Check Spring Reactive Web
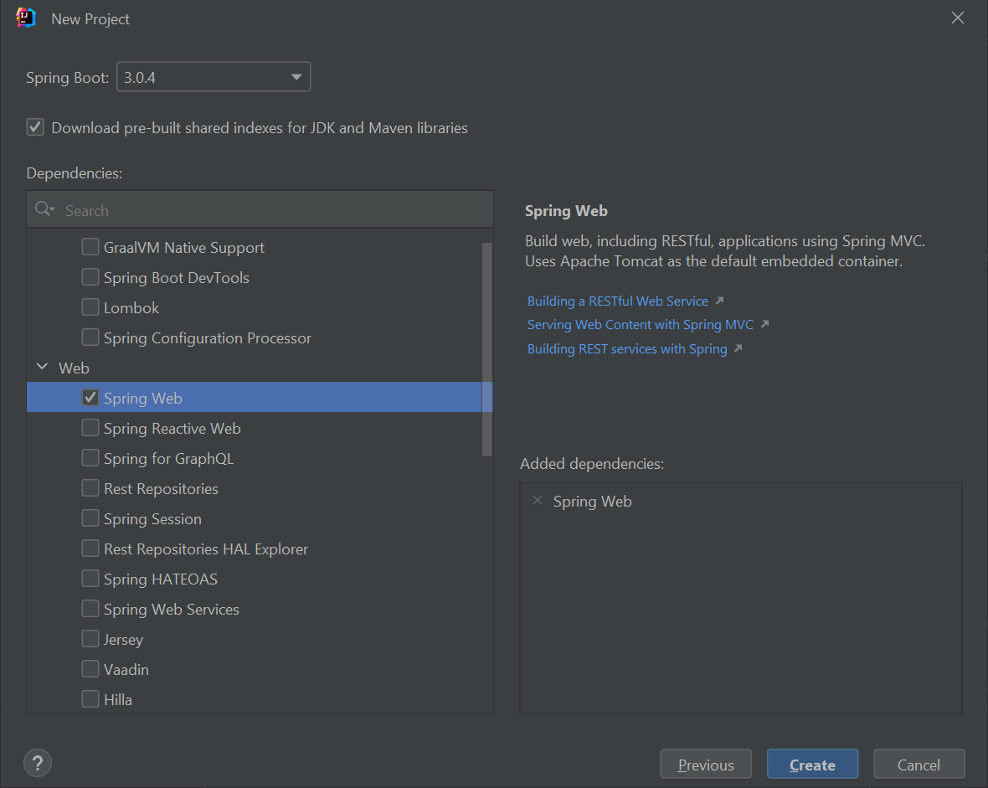Viewport: 988px width, 788px height. click(x=90, y=427)
